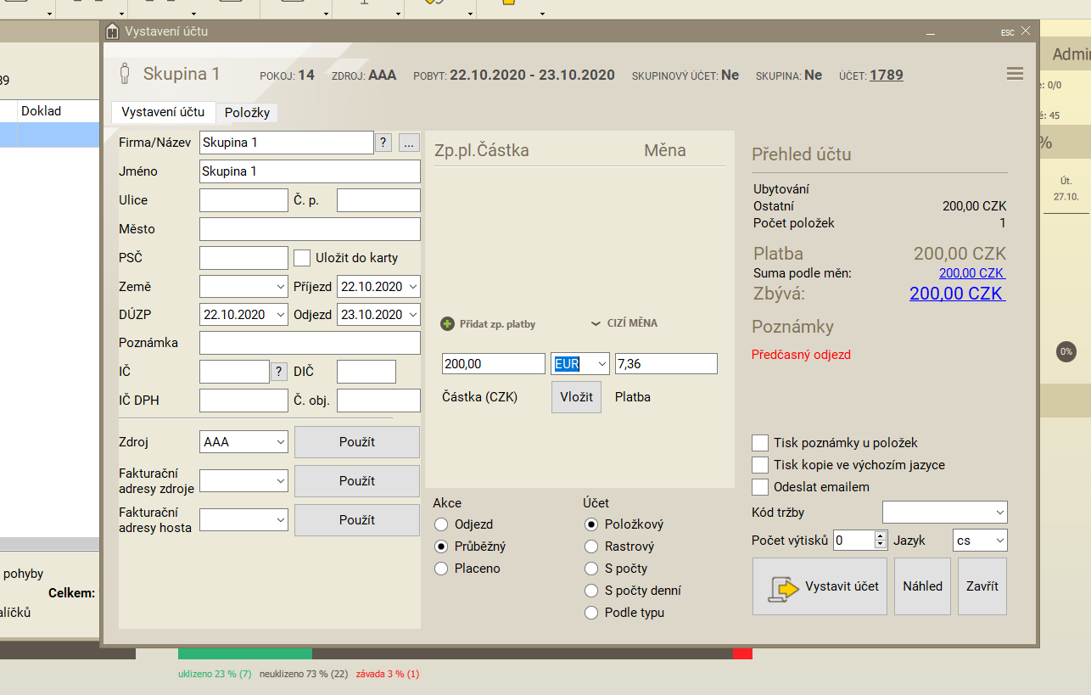Open the underlined account number 1789 link

tap(886, 76)
